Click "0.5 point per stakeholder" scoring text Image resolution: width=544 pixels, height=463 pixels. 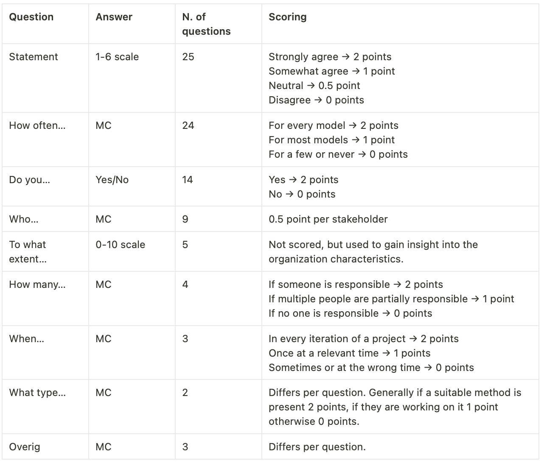click(328, 219)
